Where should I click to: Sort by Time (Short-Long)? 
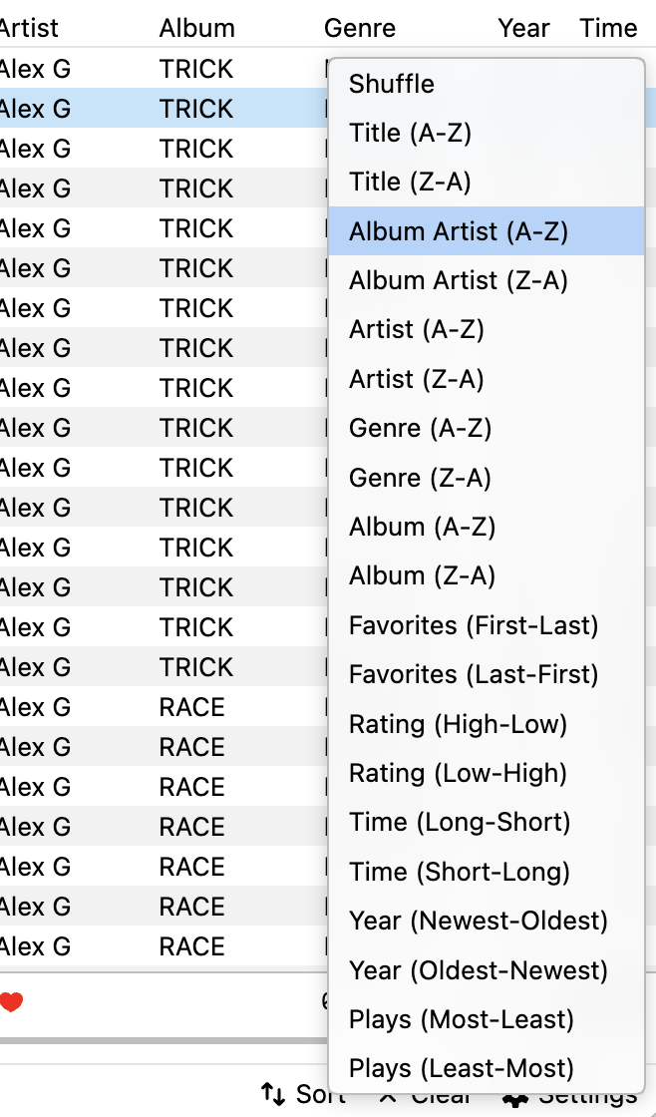click(x=487, y=872)
